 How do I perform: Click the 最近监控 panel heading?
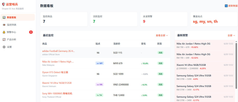click(x=48, y=35)
